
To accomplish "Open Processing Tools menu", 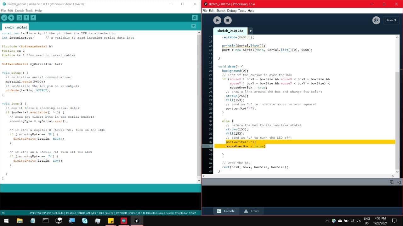I will tap(242, 11).
